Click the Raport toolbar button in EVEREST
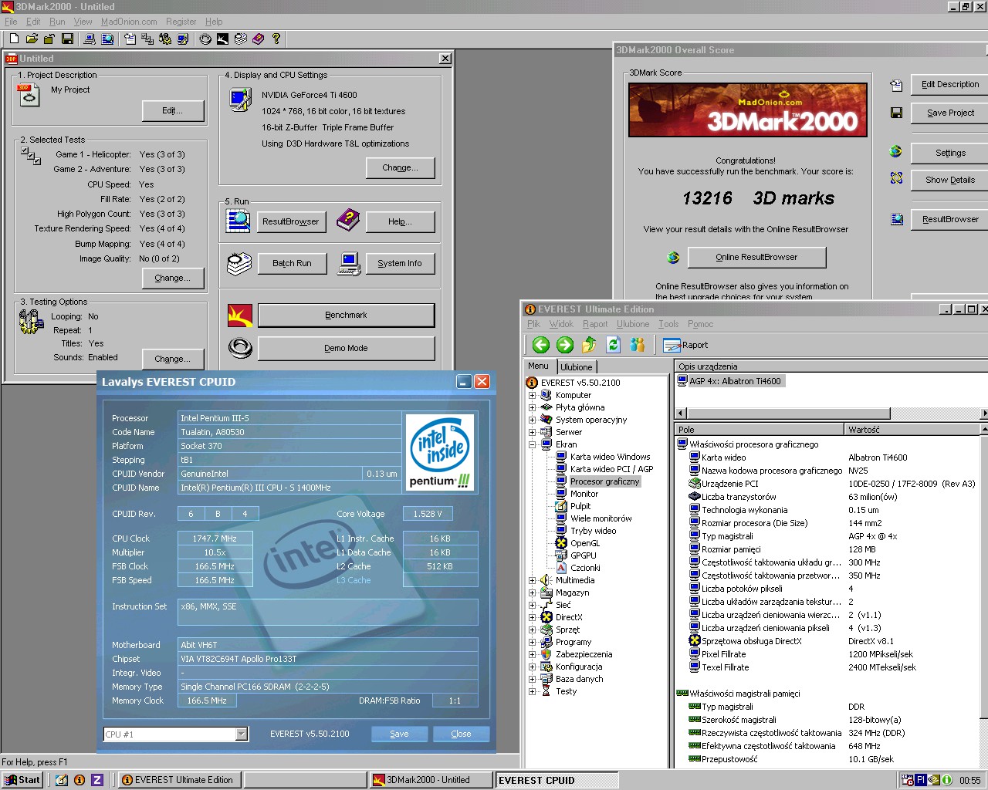This screenshot has width=988, height=790. coord(685,345)
